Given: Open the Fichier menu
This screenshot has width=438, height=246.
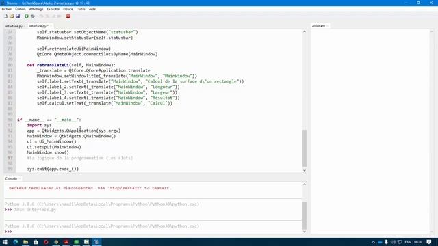Looking at the screenshot, I should pos(6,9).
